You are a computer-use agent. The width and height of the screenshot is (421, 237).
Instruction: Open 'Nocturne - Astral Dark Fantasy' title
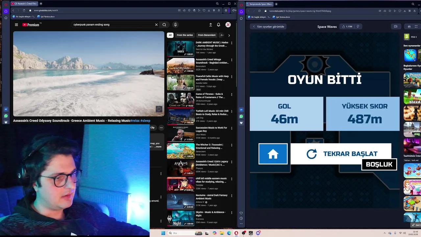click(x=211, y=197)
